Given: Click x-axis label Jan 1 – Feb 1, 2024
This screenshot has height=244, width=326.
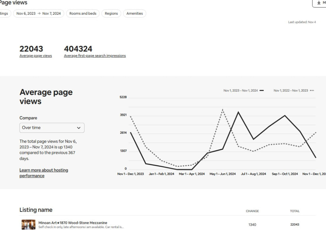Looking at the screenshot, I should (x=161, y=174).
